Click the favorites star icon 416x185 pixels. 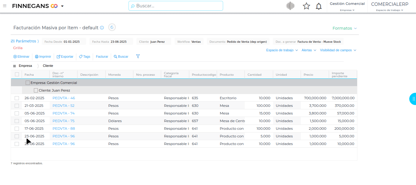(306, 6)
